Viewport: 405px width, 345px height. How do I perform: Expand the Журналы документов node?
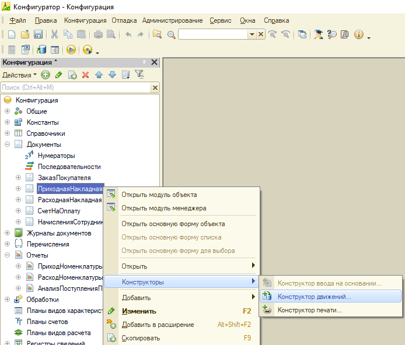click(x=7, y=233)
